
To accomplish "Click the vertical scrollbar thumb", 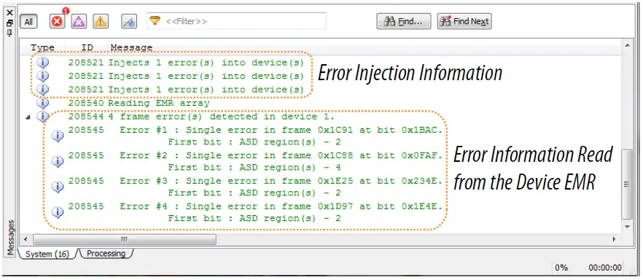I will coord(627,184).
